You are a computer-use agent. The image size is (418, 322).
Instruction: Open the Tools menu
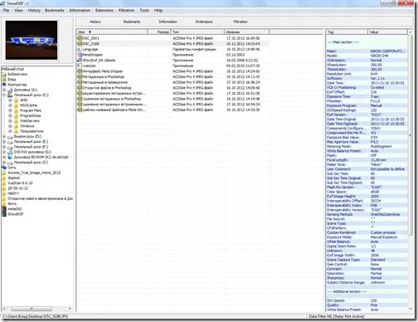144,10
